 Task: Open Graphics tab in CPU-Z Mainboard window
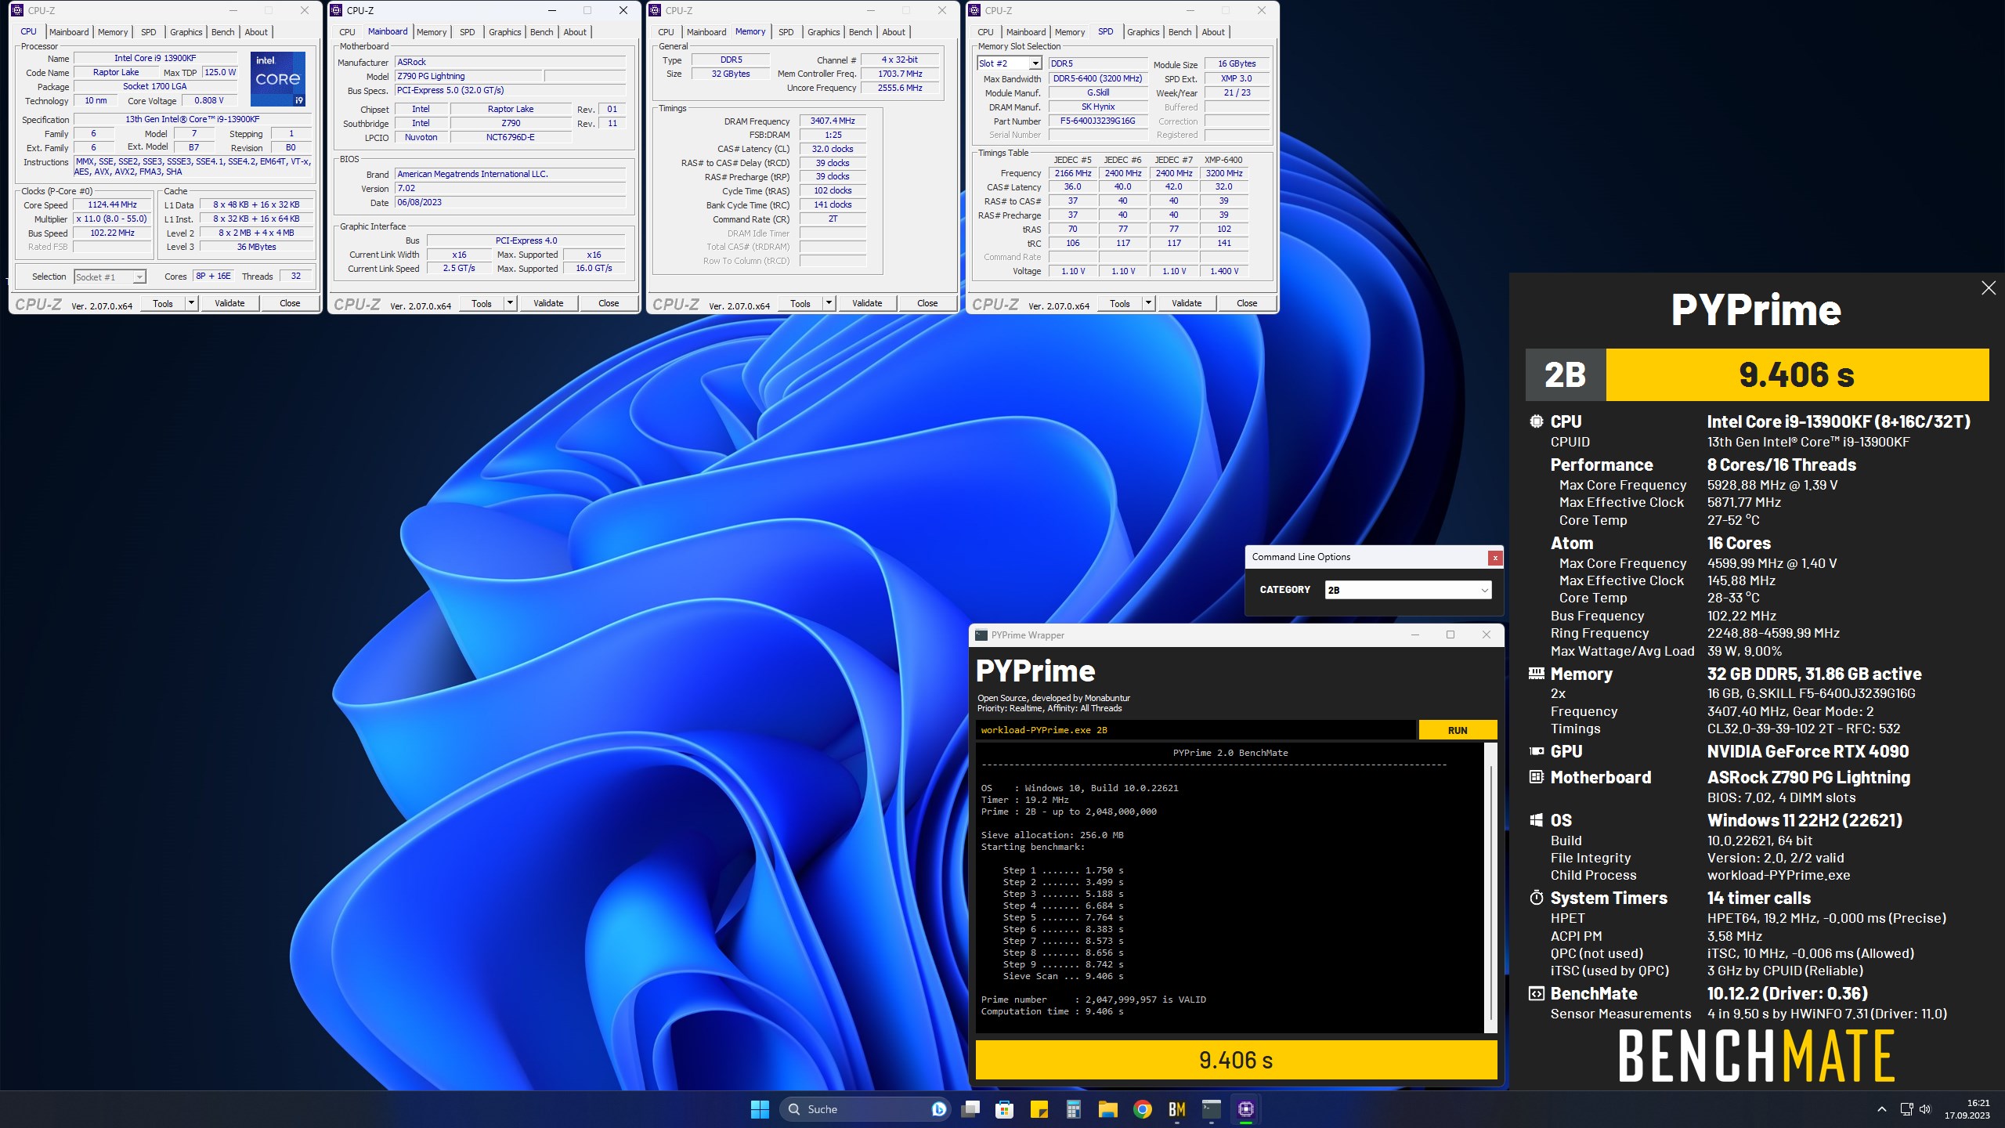[504, 32]
